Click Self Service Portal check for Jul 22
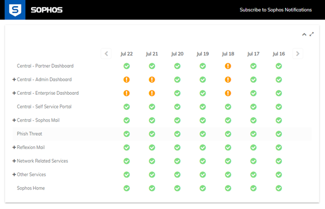The height and width of the screenshot is (209, 325). coord(127,107)
